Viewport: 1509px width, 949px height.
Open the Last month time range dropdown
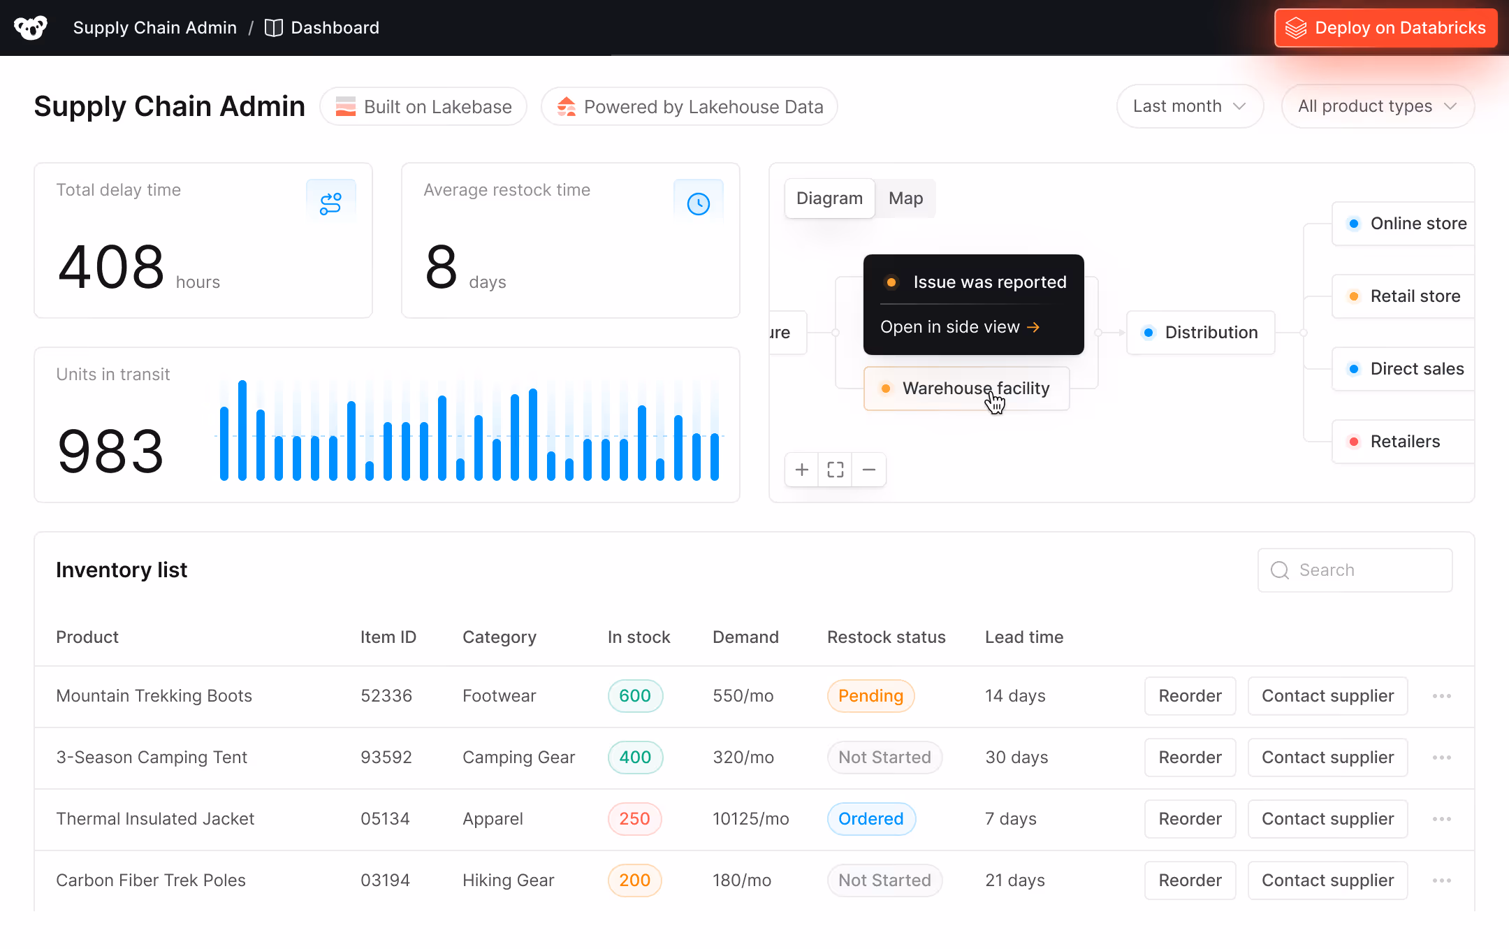pyautogui.click(x=1189, y=106)
